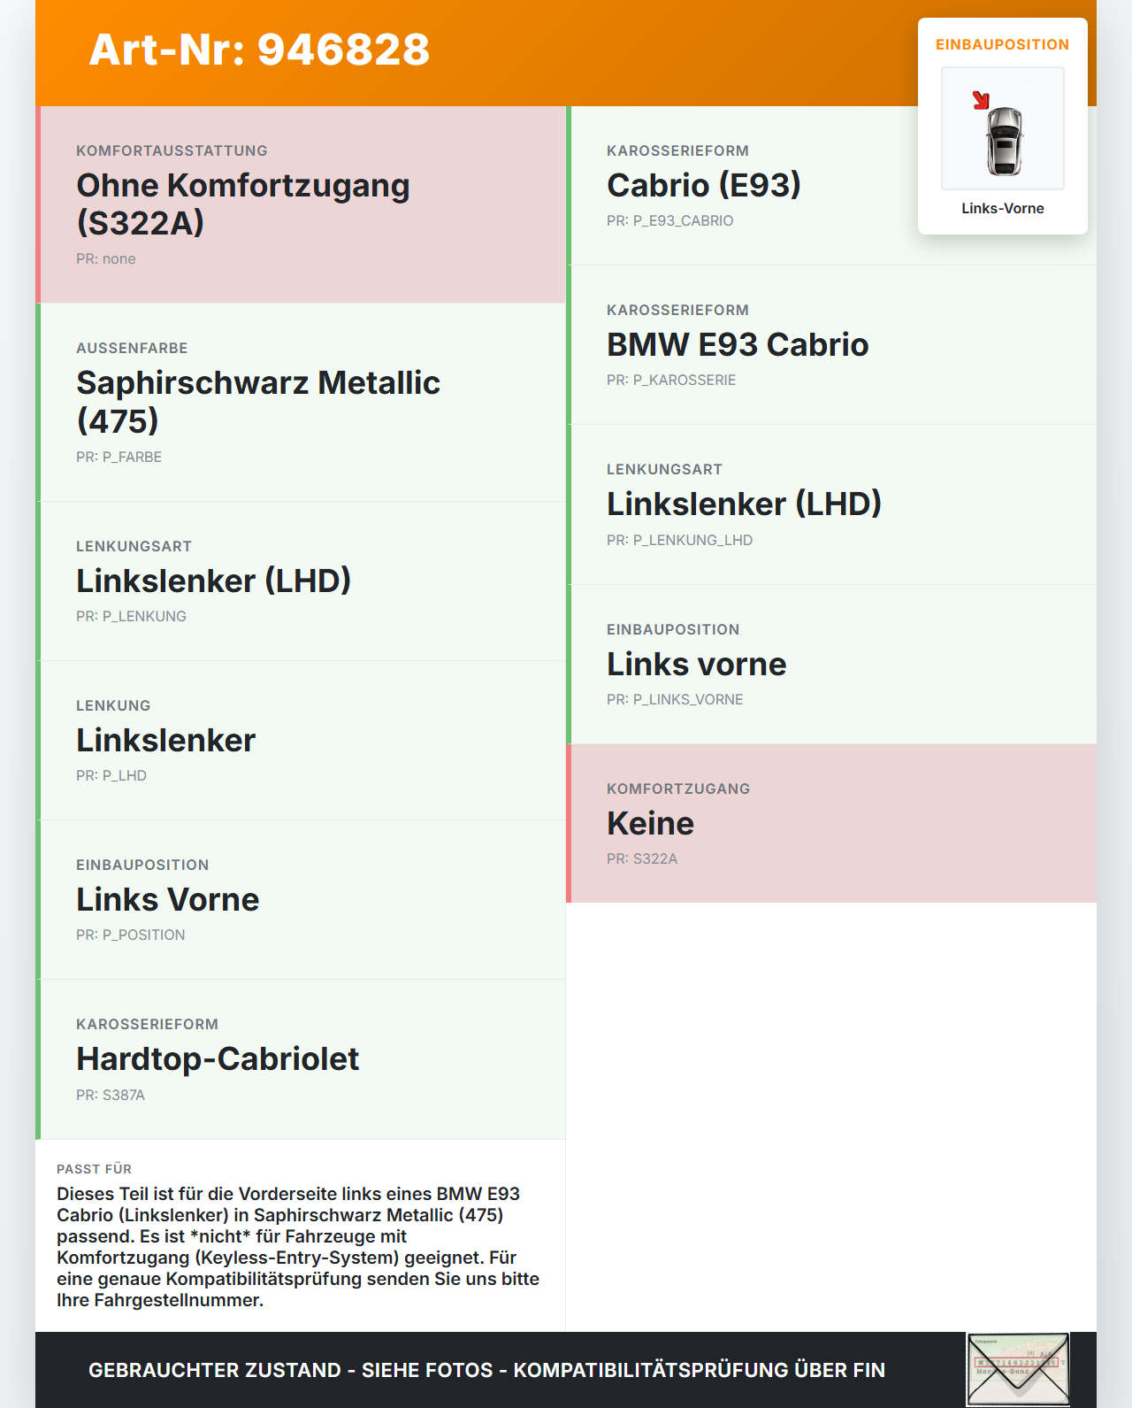Open the vehicle registration document thumbnail
This screenshot has height=1408, width=1132.
pyautogui.click(x=1018, y=1369)
